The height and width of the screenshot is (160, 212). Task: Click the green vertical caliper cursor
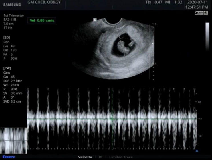[112, 119]
